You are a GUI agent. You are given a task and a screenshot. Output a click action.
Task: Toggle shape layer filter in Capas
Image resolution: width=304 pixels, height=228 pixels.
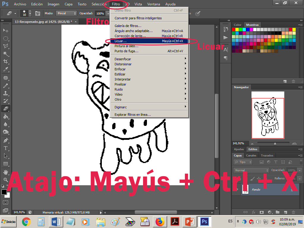(283, 162)
